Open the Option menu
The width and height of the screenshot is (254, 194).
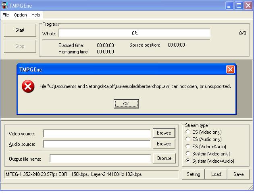(20, 15)
